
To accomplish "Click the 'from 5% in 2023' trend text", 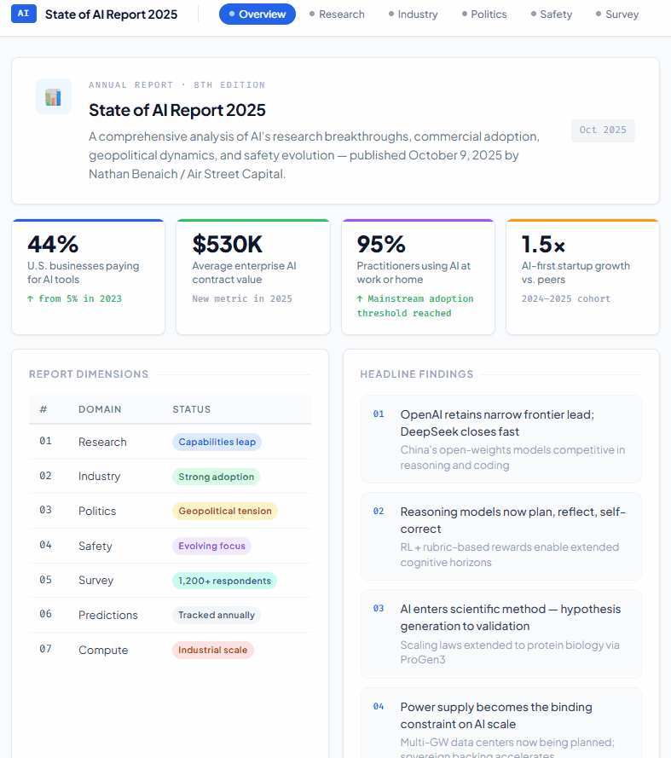I will tap(74, 298).
